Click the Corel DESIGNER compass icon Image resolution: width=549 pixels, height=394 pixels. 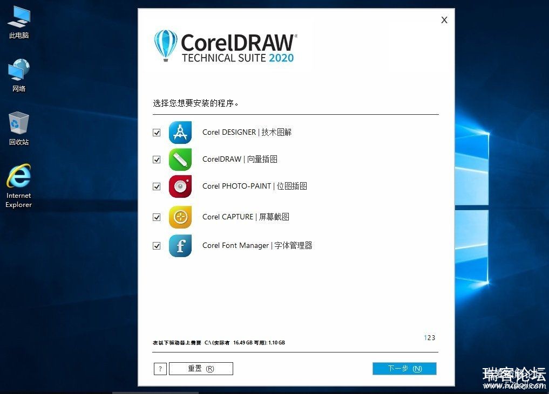click(x=180, y=133)
